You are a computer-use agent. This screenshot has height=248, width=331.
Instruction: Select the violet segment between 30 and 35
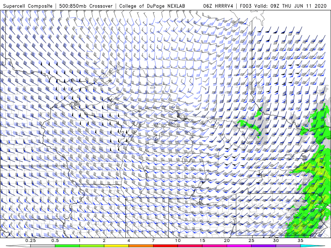click(x=288, y=246)
